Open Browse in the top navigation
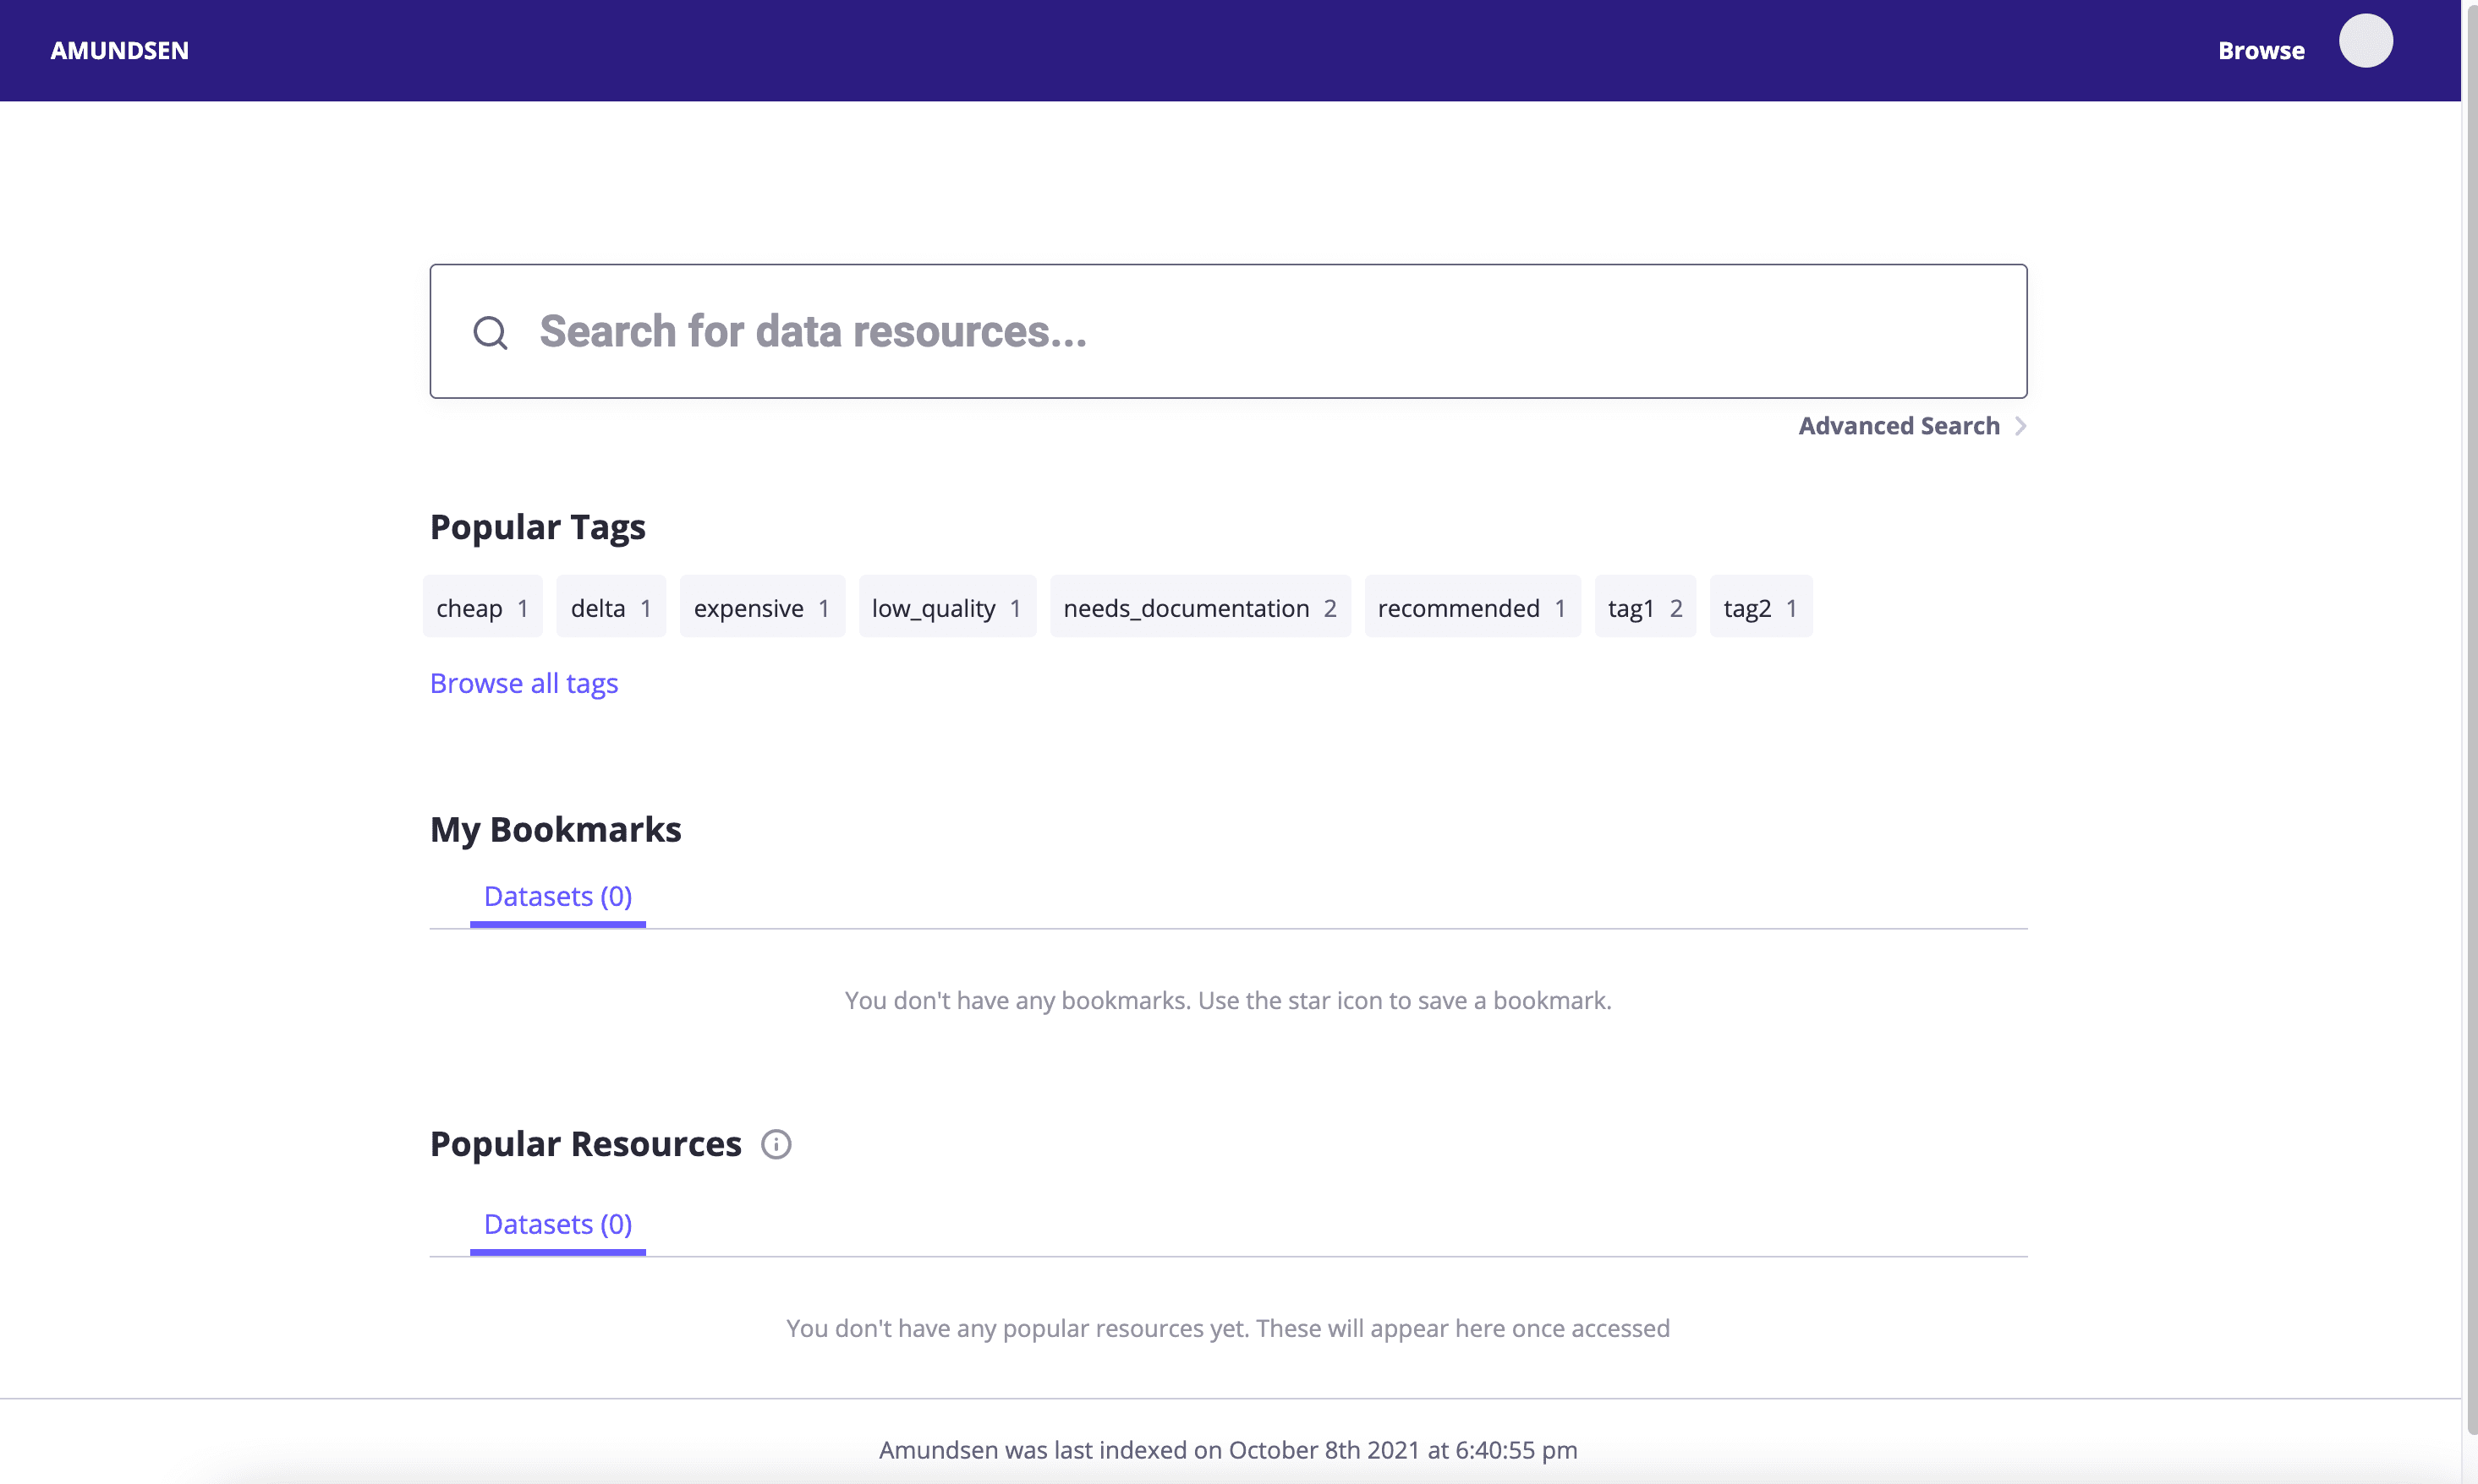The image size is (2478, 1484). (2261, 50)
